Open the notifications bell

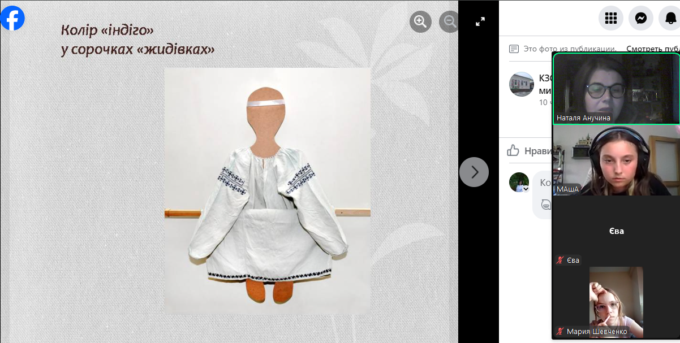670,18
